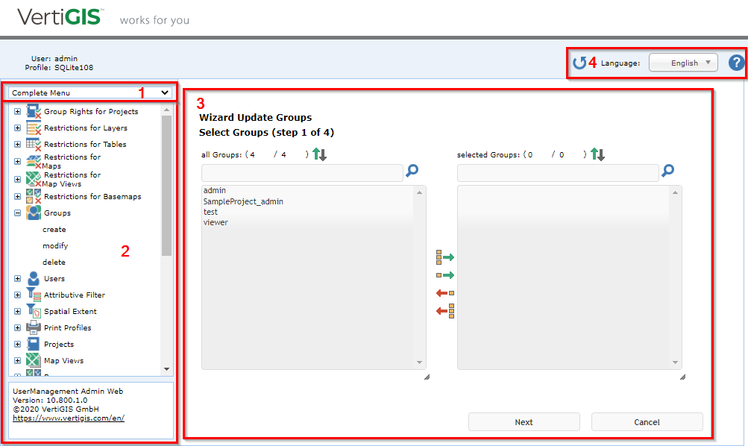Image resolution: width=748 pixels, height=446 pixels.
Task: Click the search magnifier for selected Groups
Action: (x=667, y=171)
